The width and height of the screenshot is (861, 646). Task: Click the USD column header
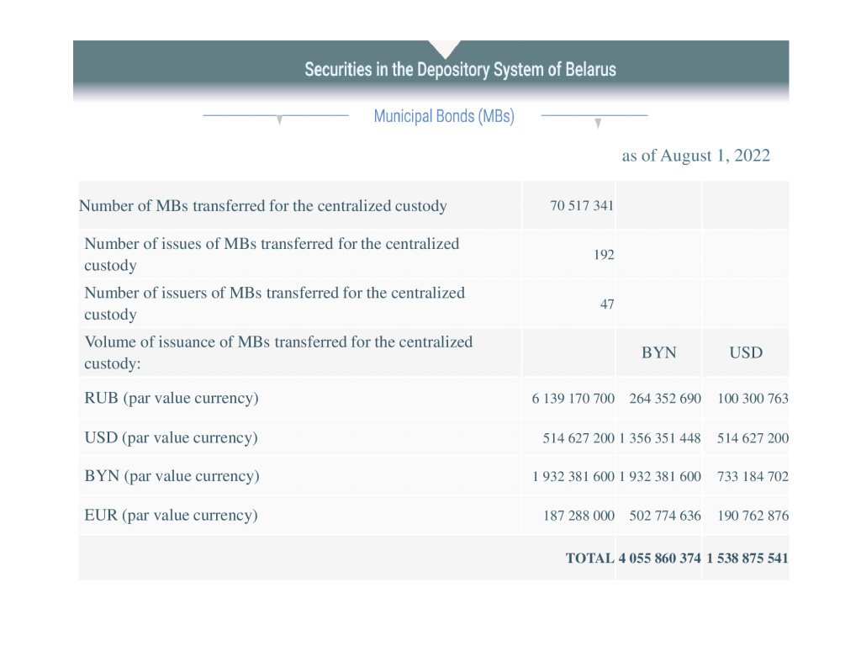(x=746, y=352)
